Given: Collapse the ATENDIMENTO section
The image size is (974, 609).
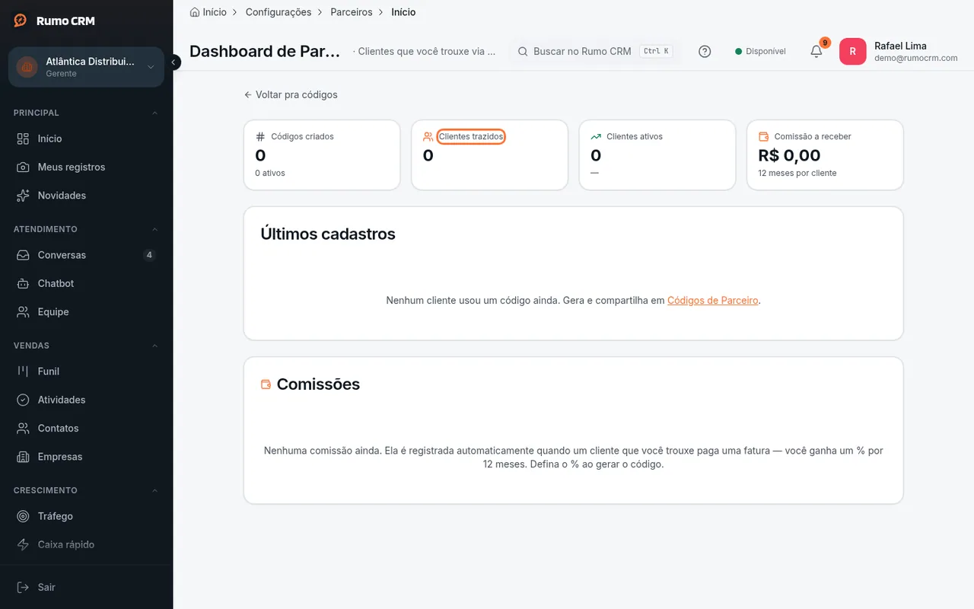Looking at the screenshot, I should tap(155, 229).
